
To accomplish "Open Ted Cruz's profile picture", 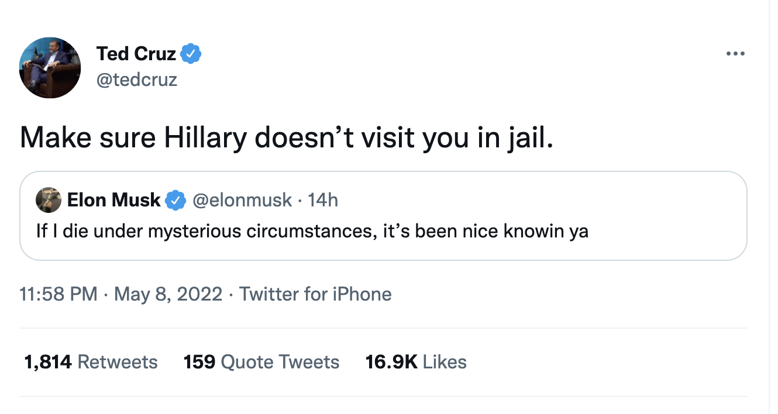I will tap(50, 68).
